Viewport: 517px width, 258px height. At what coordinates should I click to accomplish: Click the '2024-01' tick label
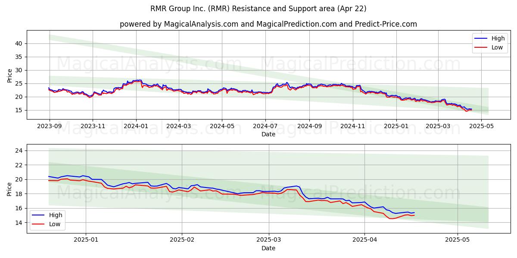(136, 126)
